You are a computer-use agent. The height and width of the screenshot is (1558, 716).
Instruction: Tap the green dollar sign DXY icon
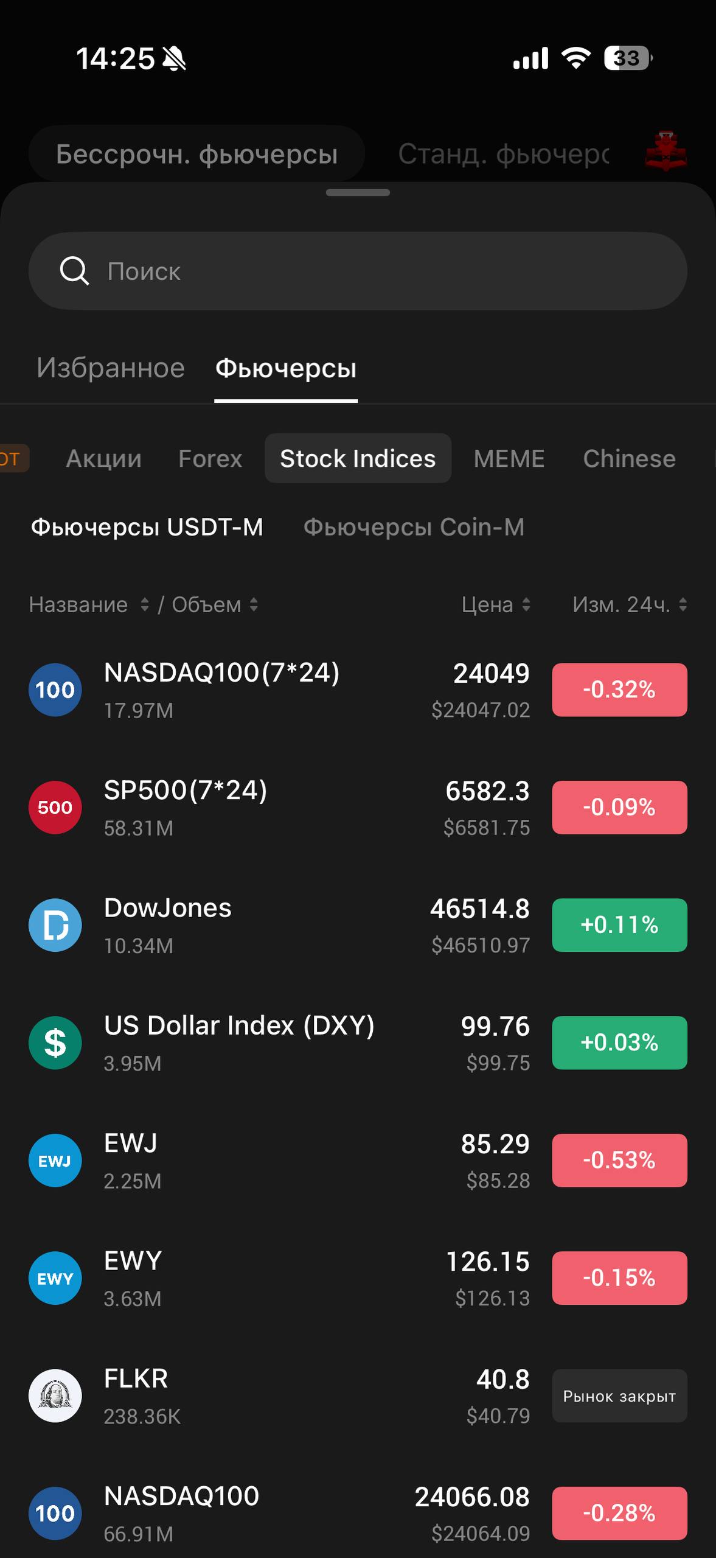(x=55, y=1043)
